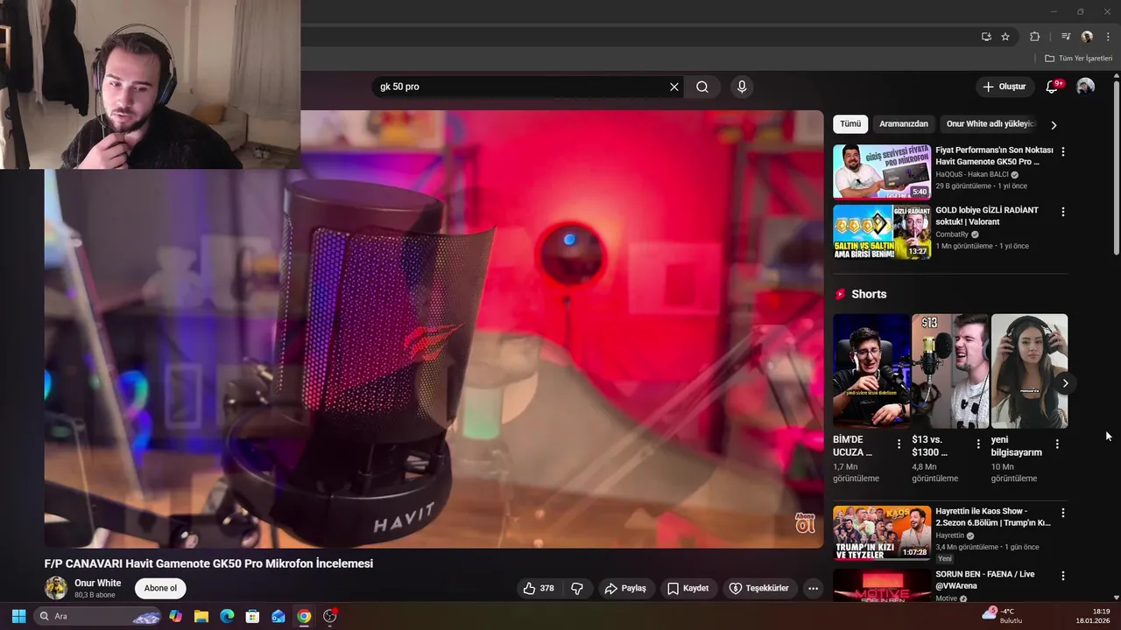The image size is (1121, 630).
Task: Subscribe with the Abone ol button
Action: coord(160,588)
